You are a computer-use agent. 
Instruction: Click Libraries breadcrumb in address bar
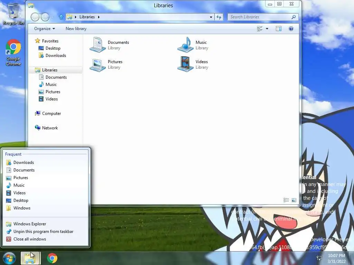[x=87, y=17]
